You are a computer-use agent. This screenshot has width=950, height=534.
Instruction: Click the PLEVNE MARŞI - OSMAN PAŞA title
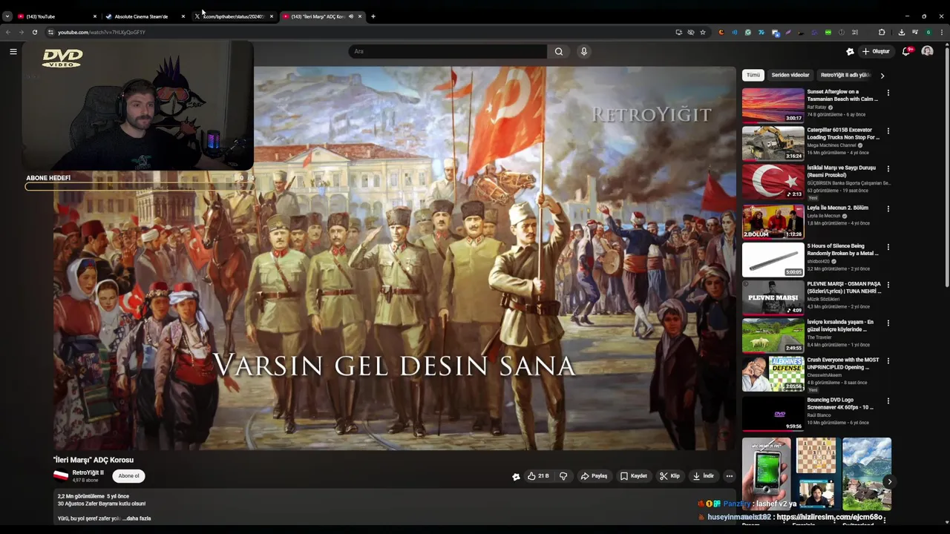pos(844,288)
